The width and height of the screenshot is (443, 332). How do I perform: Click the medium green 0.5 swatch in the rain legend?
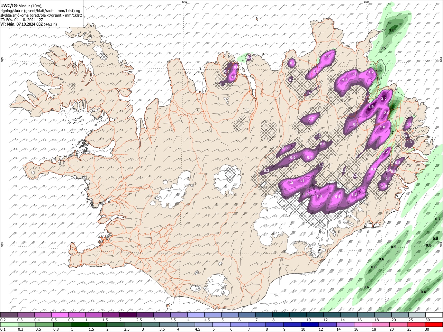click(44, 324)
